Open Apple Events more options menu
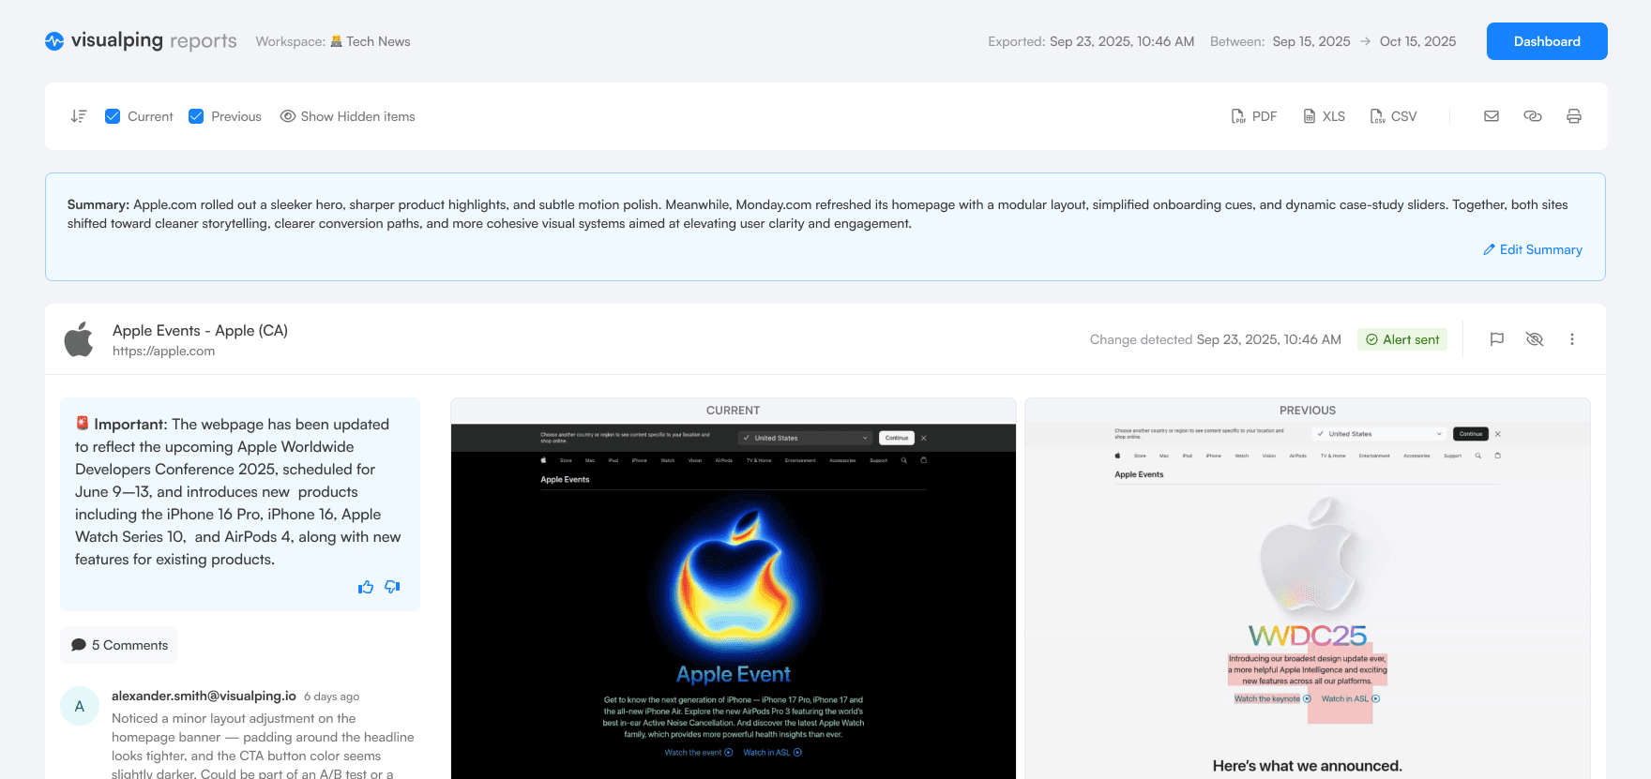 tap(1572, 339)
